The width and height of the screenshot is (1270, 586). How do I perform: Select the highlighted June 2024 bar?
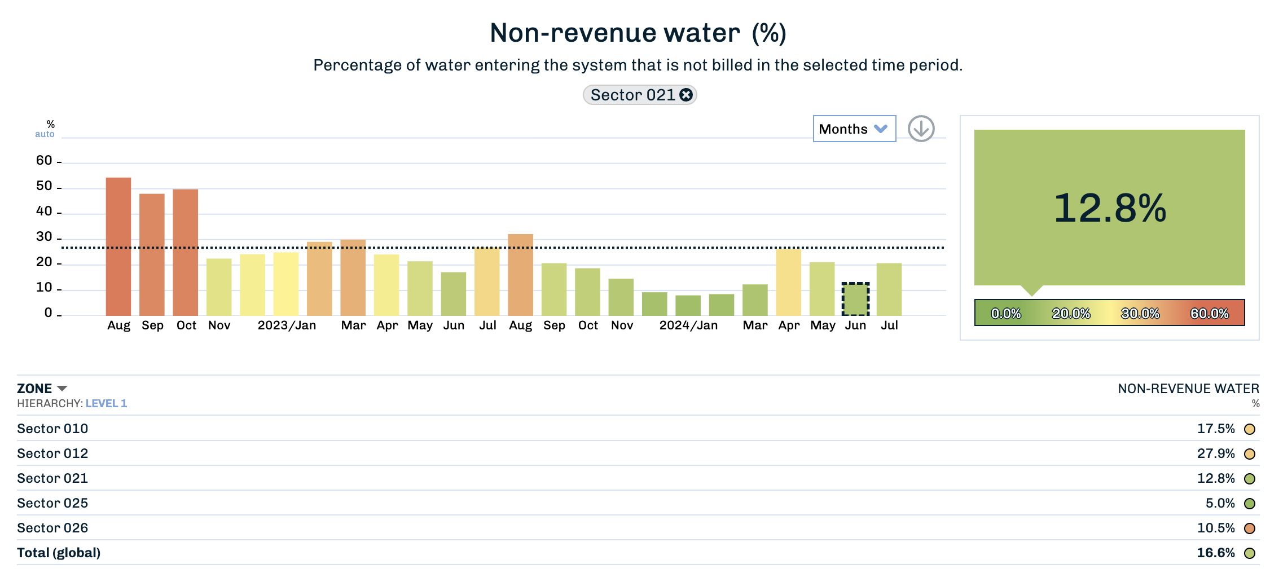pos(855,299)
